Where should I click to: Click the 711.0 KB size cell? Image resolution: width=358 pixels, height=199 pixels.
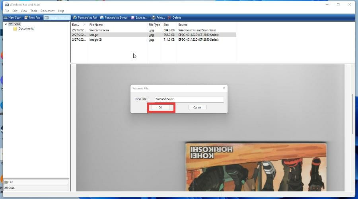click(169, 39)
